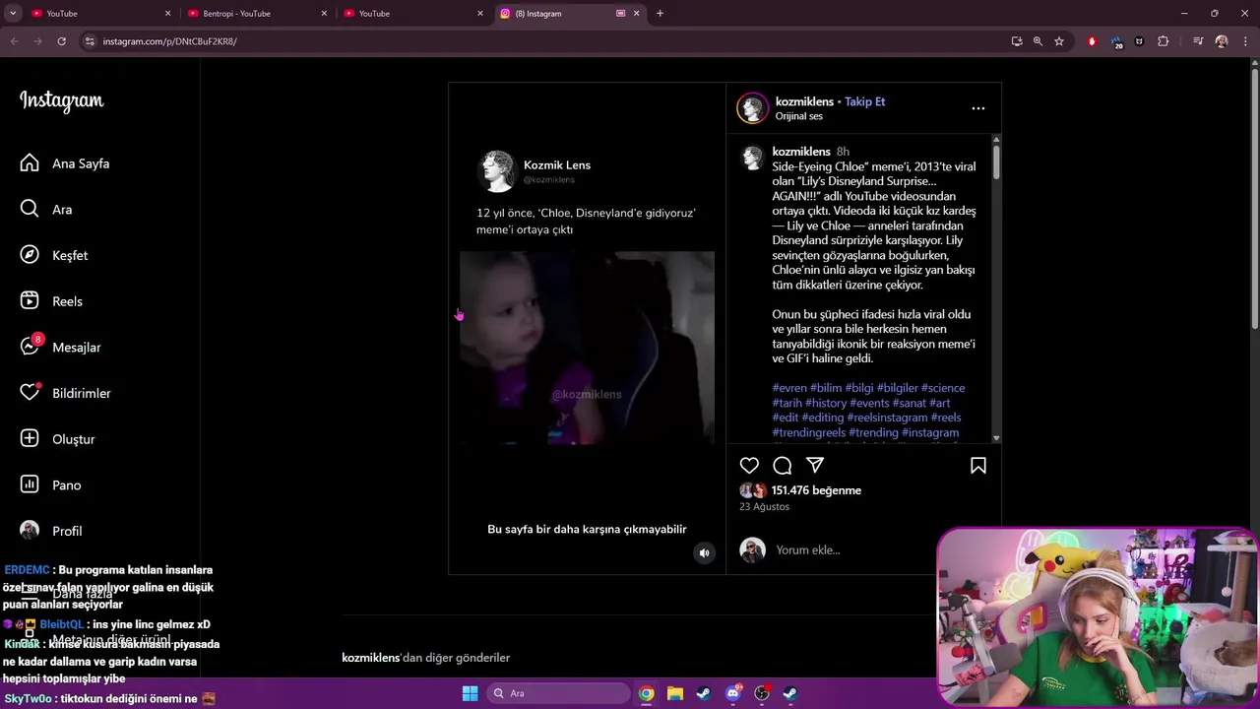View site information icon
Viewport: 1260px width, 709px height.
(90, 41)
